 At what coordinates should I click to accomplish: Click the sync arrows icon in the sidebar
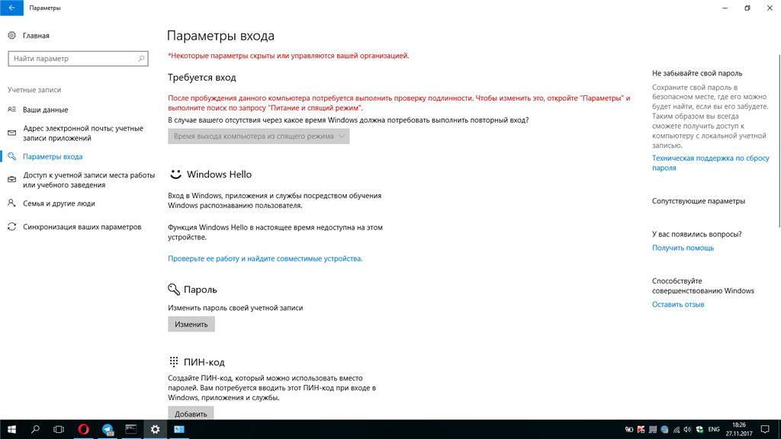click(12, 226)
